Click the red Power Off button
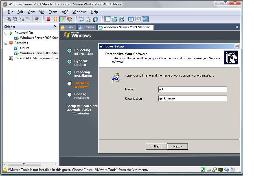254x176 pixels. point(48,19)
